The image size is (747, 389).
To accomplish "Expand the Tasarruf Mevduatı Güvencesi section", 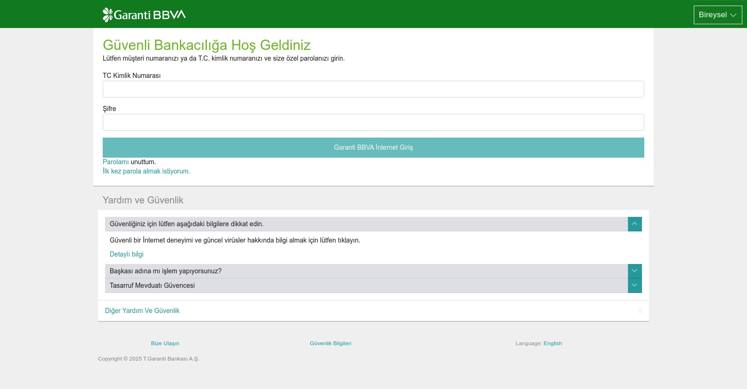I will pyautogui.click(x=152, y=285).
